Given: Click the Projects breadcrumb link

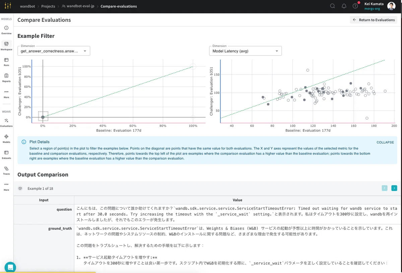Looking at the screenshot, I should [x=48, y=6].
